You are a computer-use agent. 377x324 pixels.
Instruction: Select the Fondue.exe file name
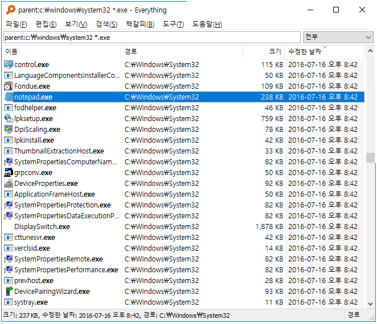(x=32, y=86)
